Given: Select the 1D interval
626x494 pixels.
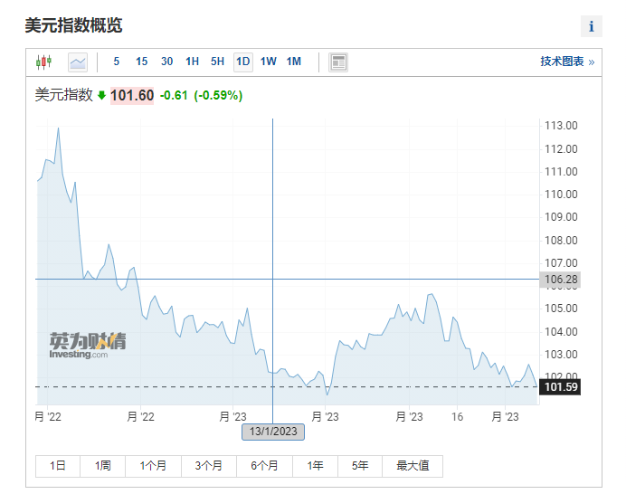Looking at the screenshot, I should pos(243,62).
